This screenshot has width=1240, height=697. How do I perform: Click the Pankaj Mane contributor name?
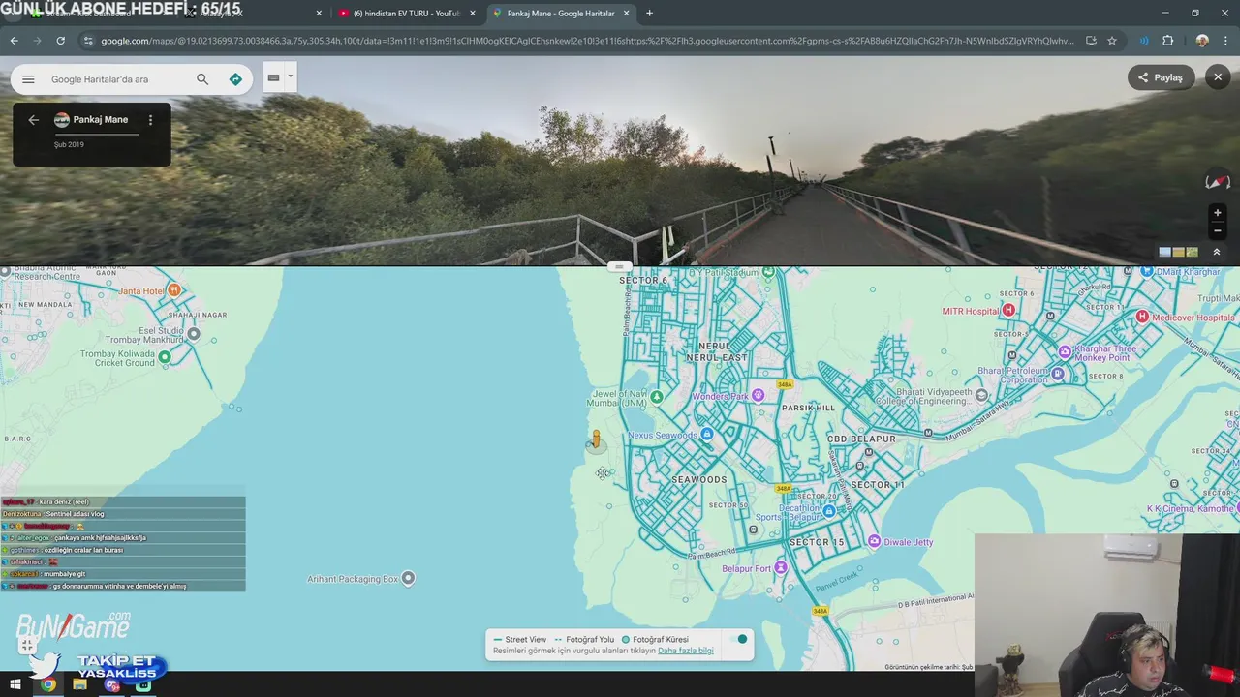click(100, 120)
